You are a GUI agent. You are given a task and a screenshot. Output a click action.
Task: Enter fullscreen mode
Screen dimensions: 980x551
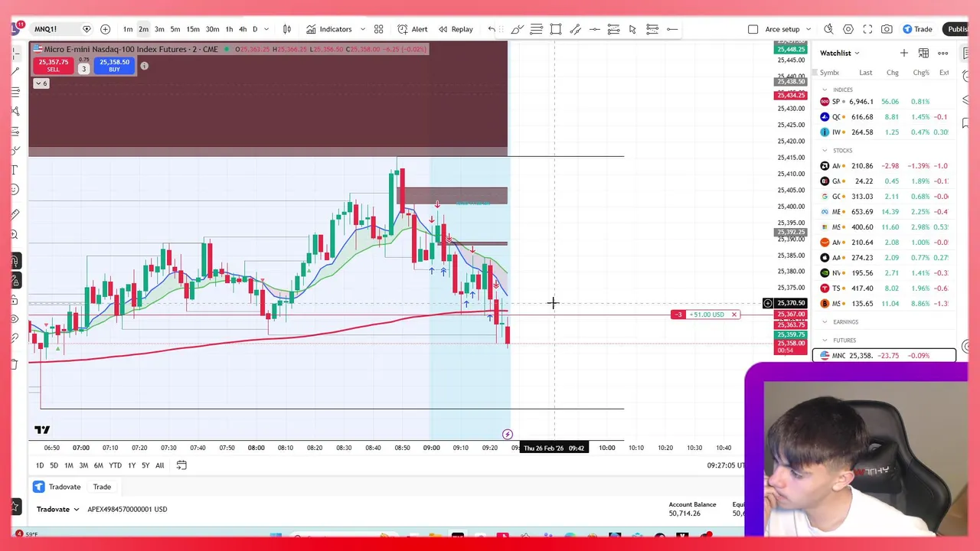867,29
